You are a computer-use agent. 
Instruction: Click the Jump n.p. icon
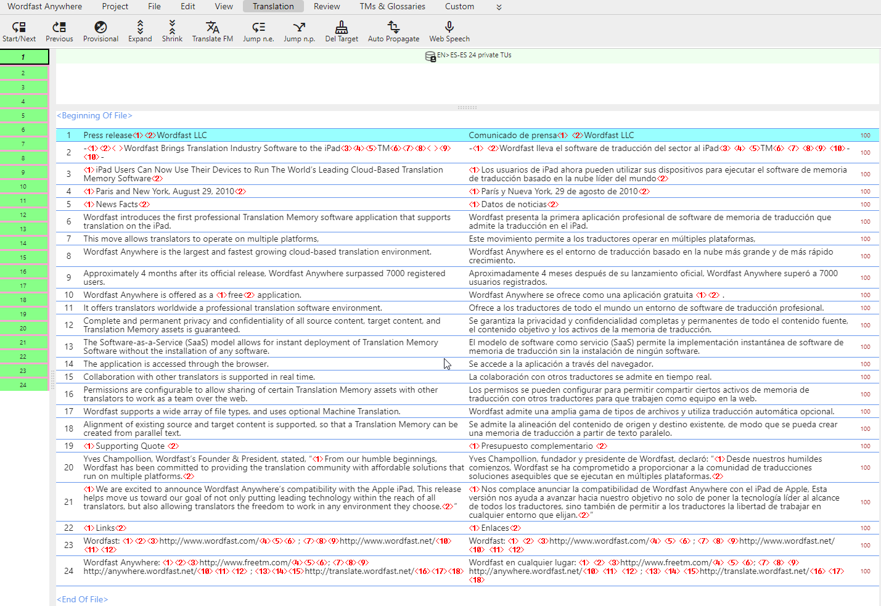click(x=299, y=27)
